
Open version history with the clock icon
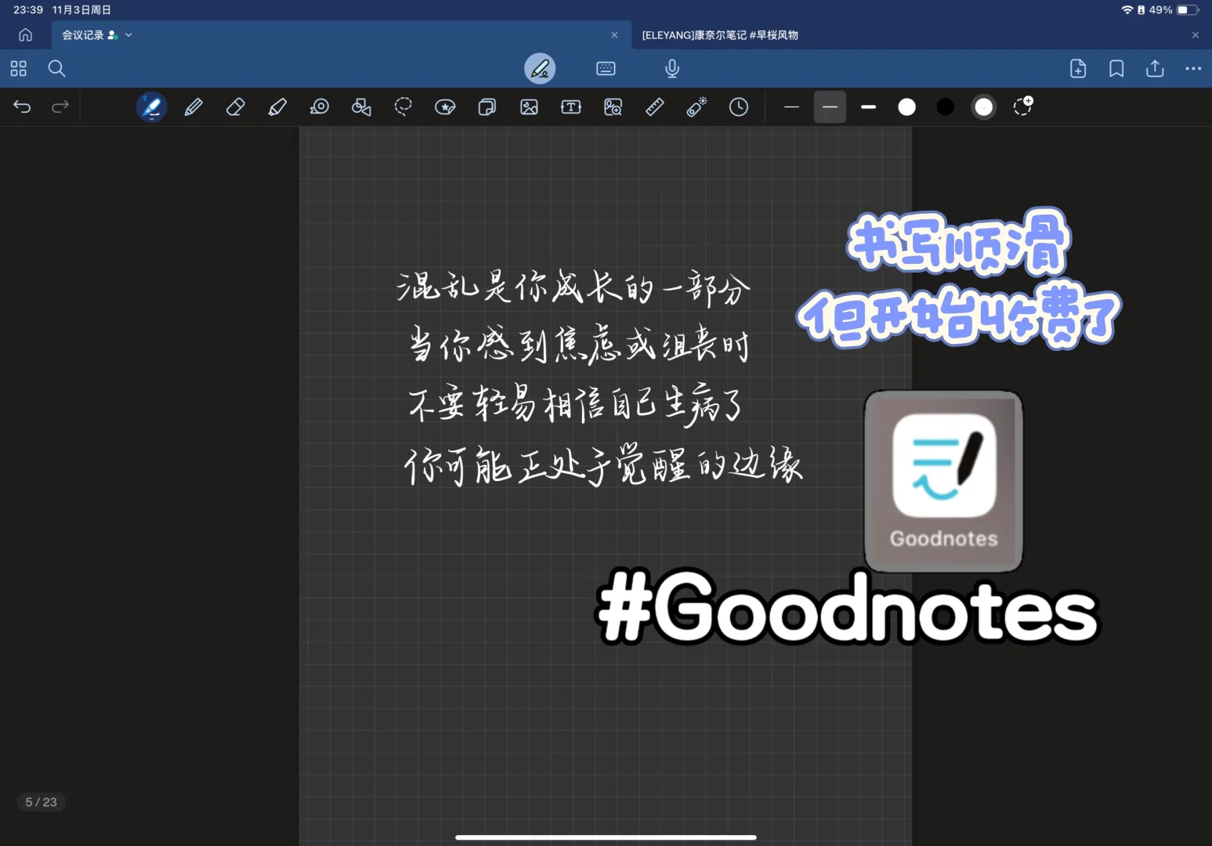click(738, 107)
